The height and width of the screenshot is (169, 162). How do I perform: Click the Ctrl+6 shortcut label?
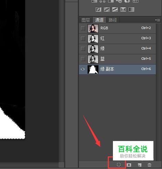146,69
